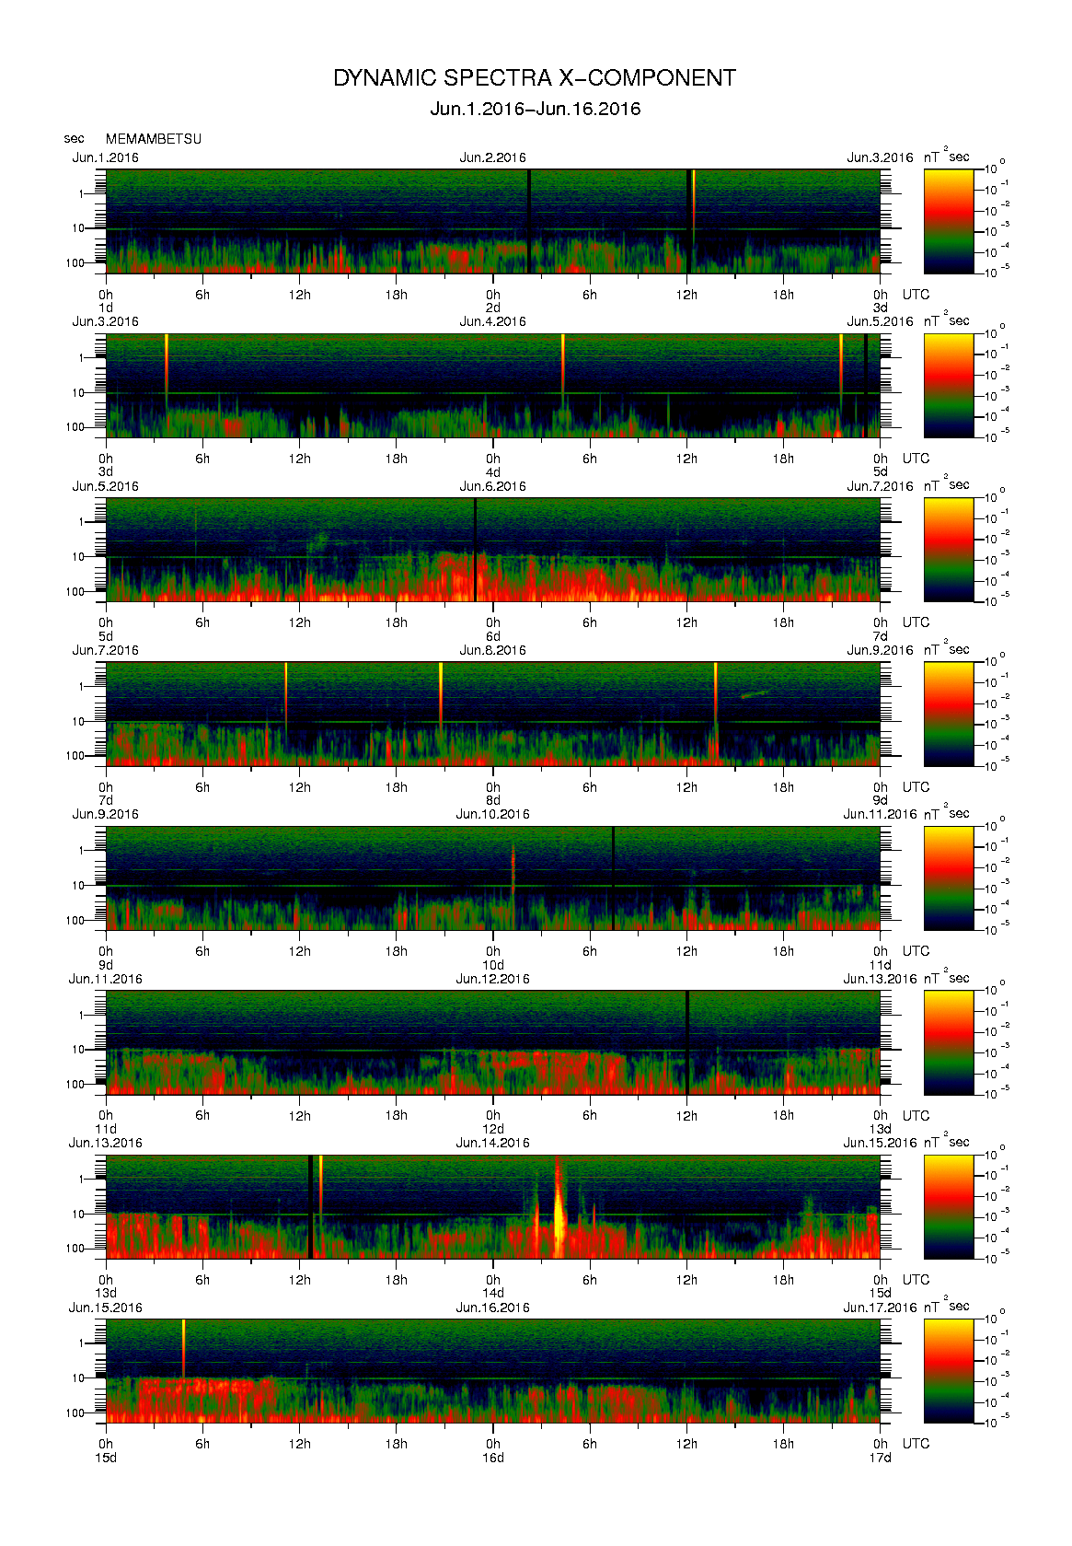
Task: Click the color bar beside the Jun.9–Jun.11 panel
Action: click(949, 878)
